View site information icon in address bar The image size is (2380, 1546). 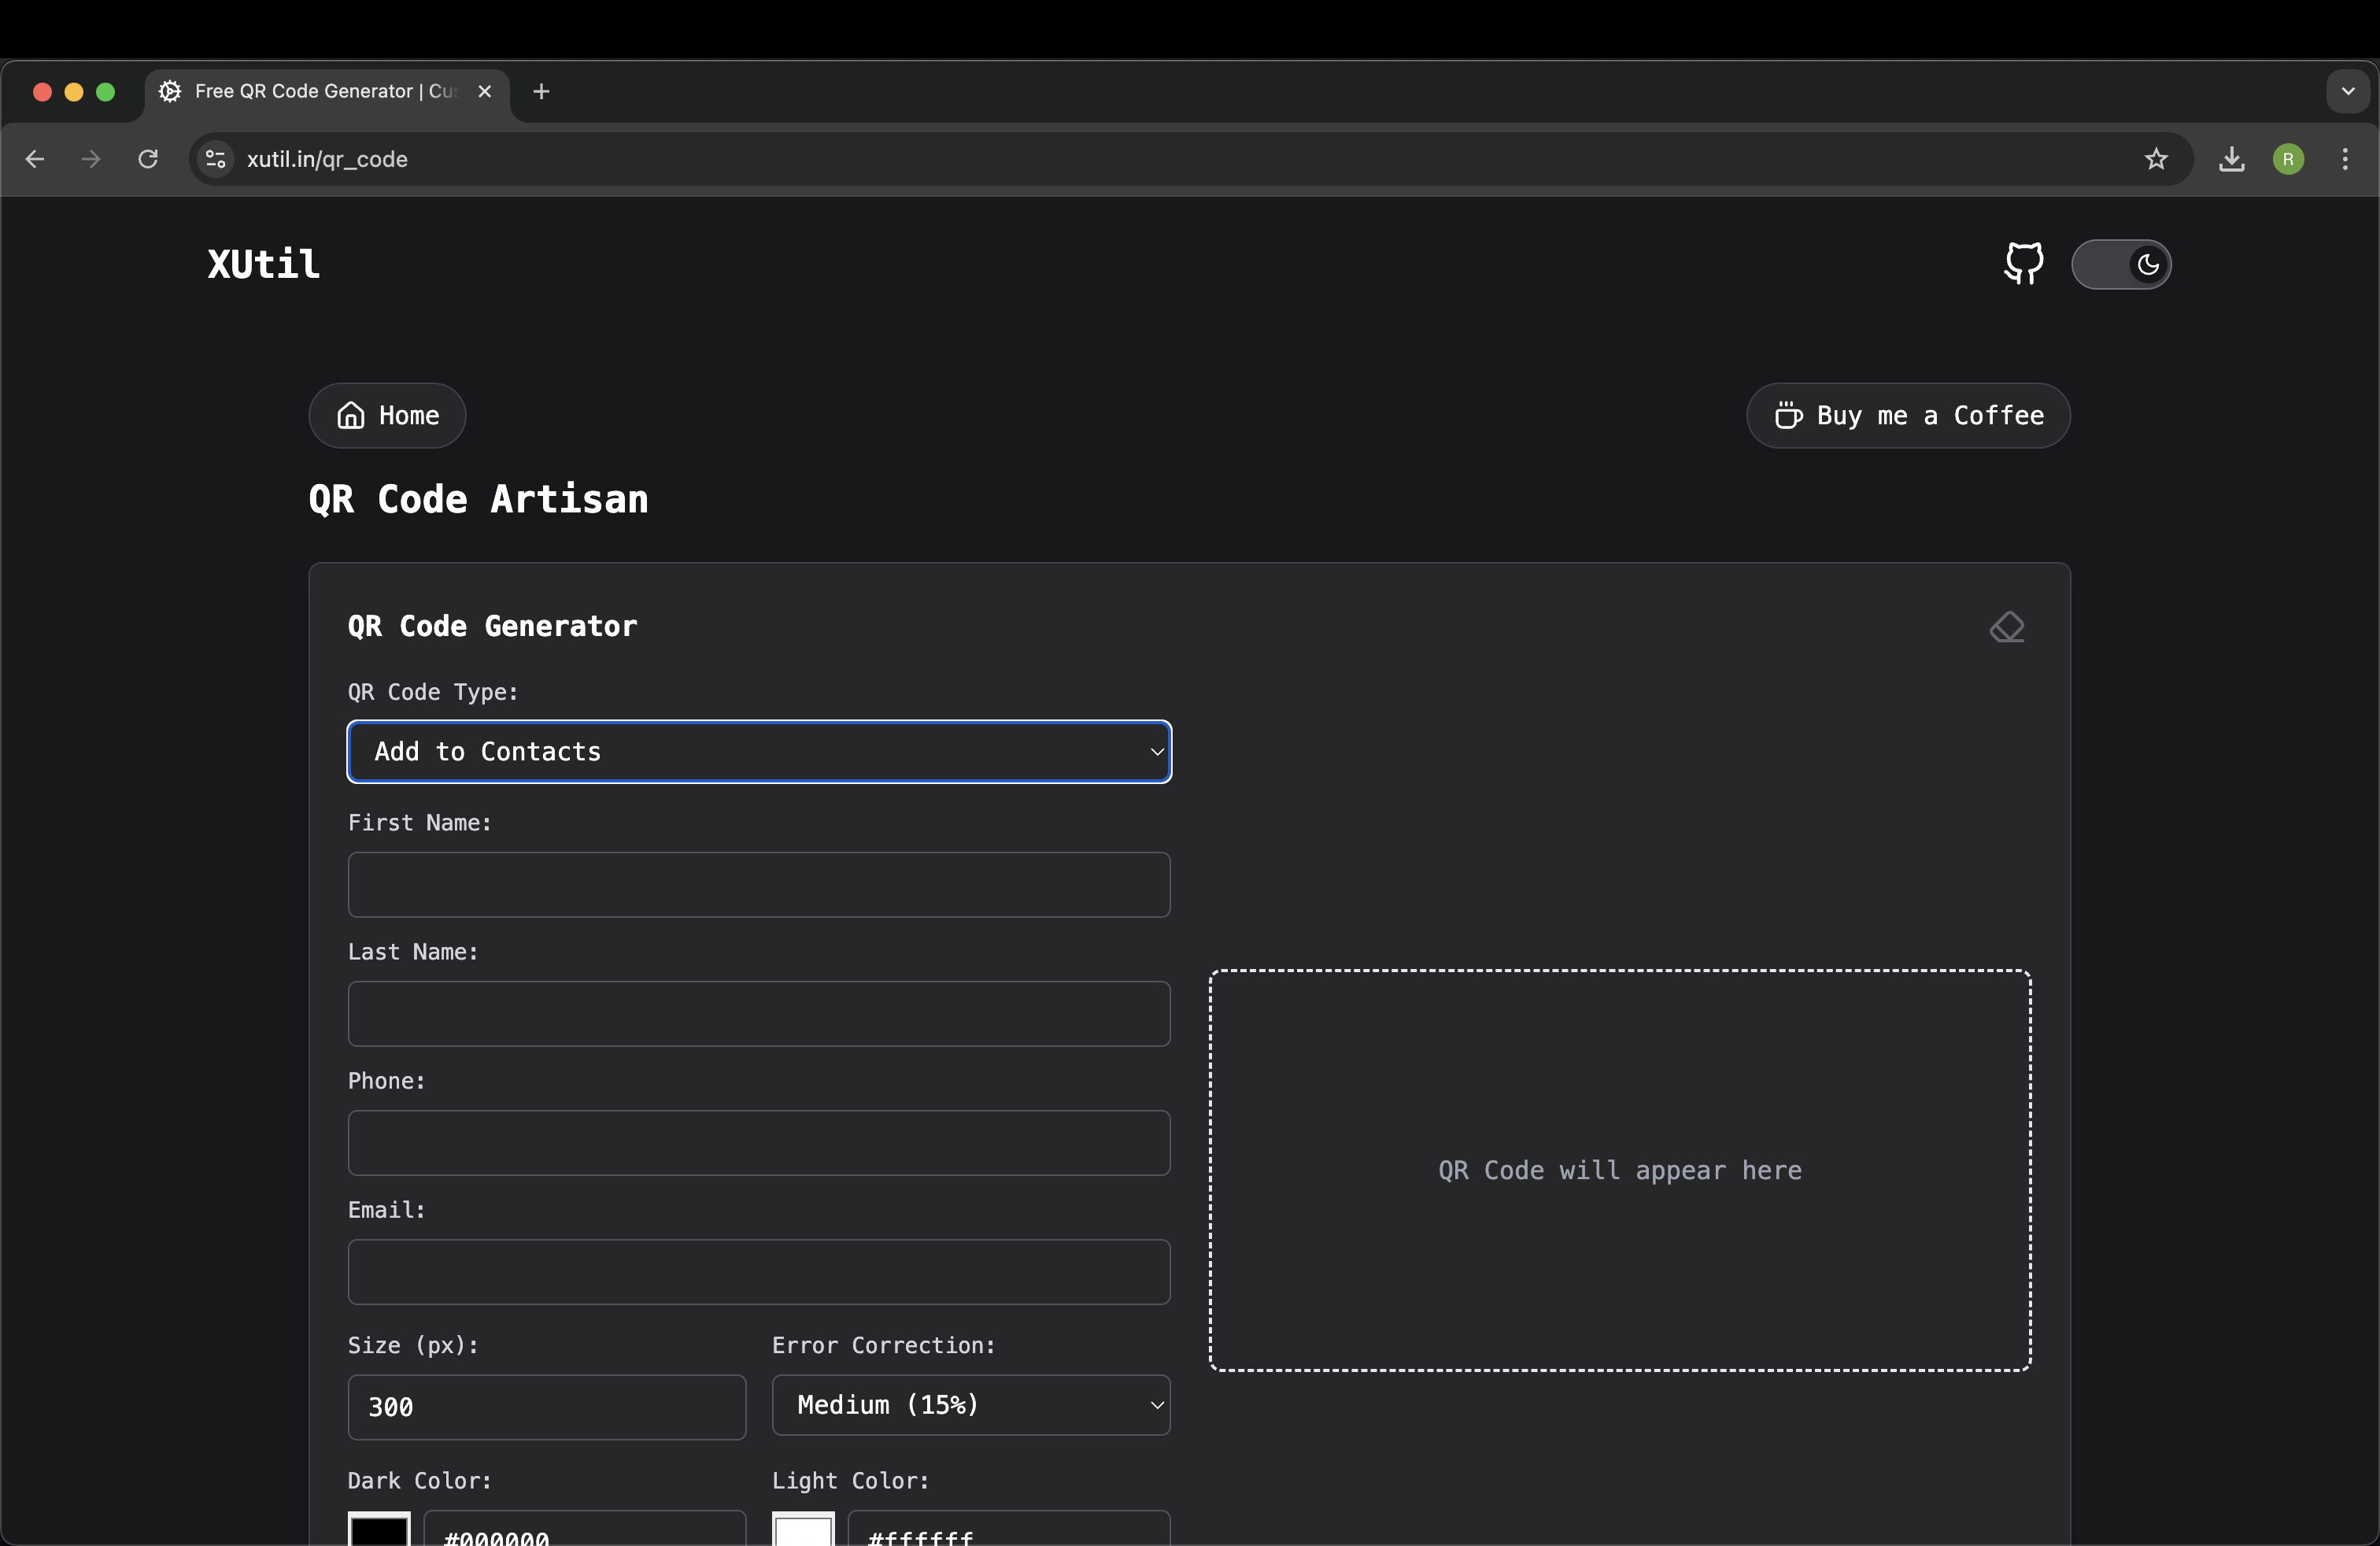click(x=215, y=159)
